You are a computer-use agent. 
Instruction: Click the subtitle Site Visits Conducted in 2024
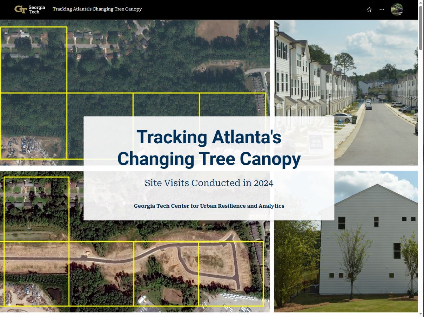pyautogui.click(x=209, y=183)
